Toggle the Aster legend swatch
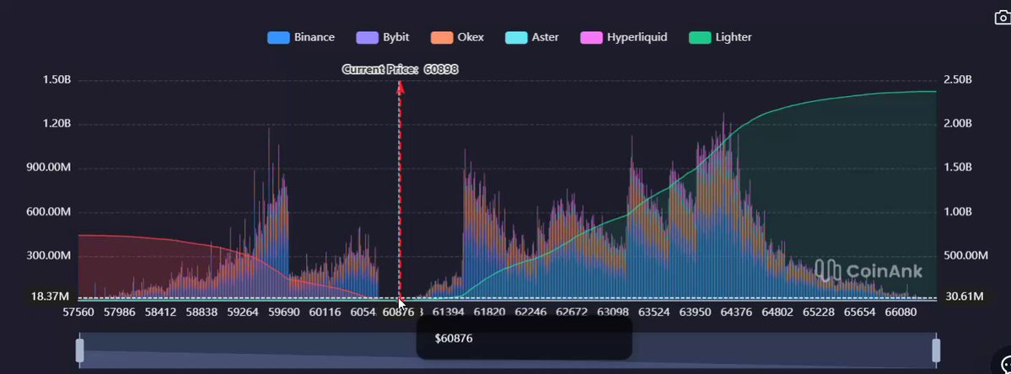This screenshot has width=1011, height=374. tap(516, 37)
